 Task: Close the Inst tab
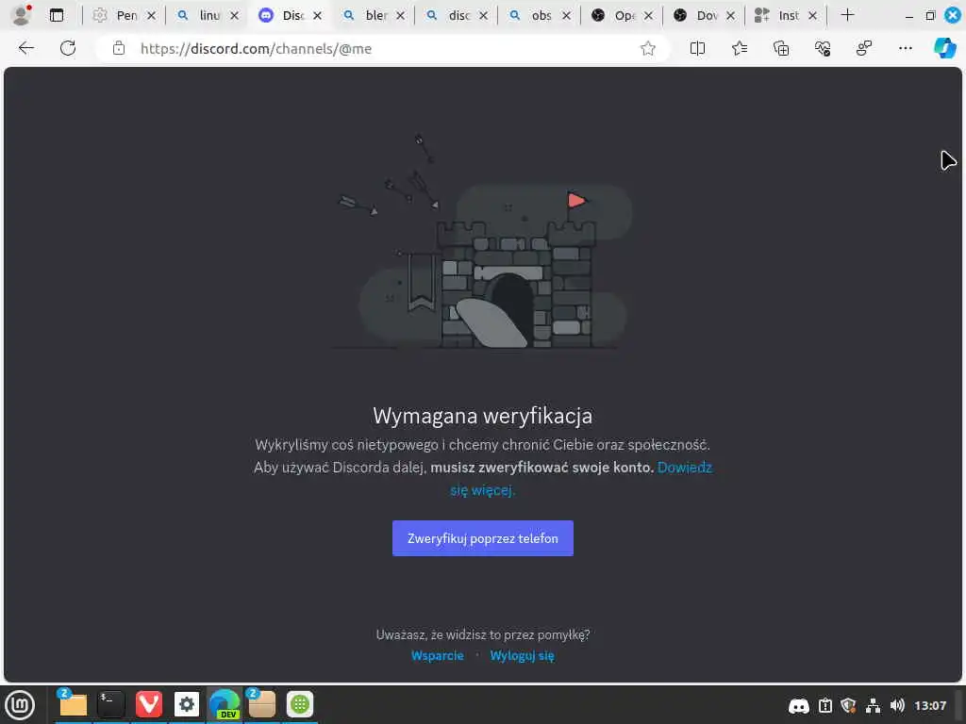[x=812, y=16]
